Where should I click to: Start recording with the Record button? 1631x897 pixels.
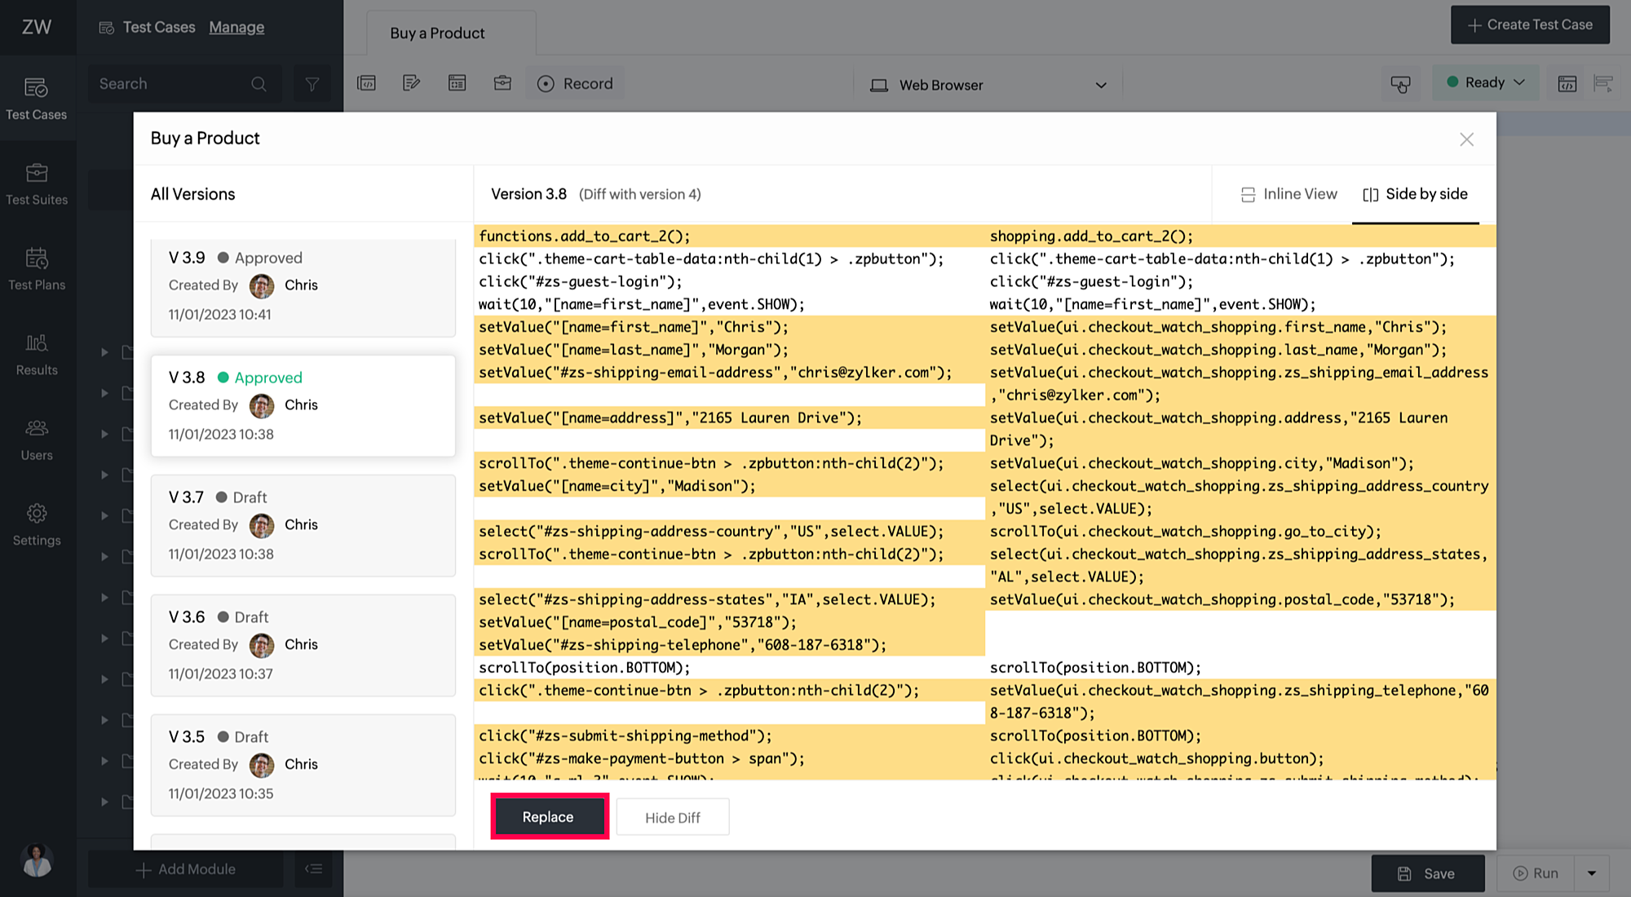575,83
